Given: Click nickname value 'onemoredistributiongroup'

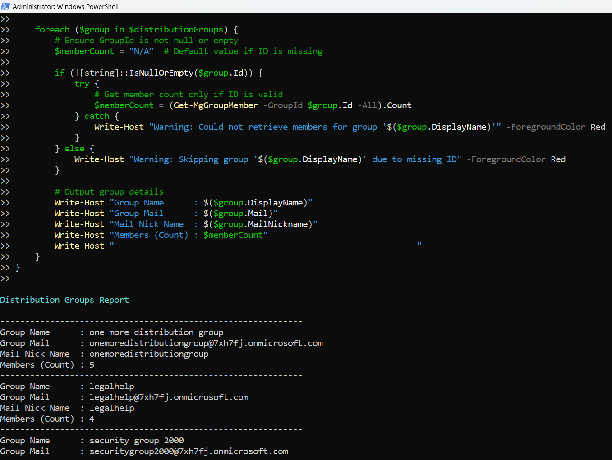Looking at the screenshot, I should point(149,354).
